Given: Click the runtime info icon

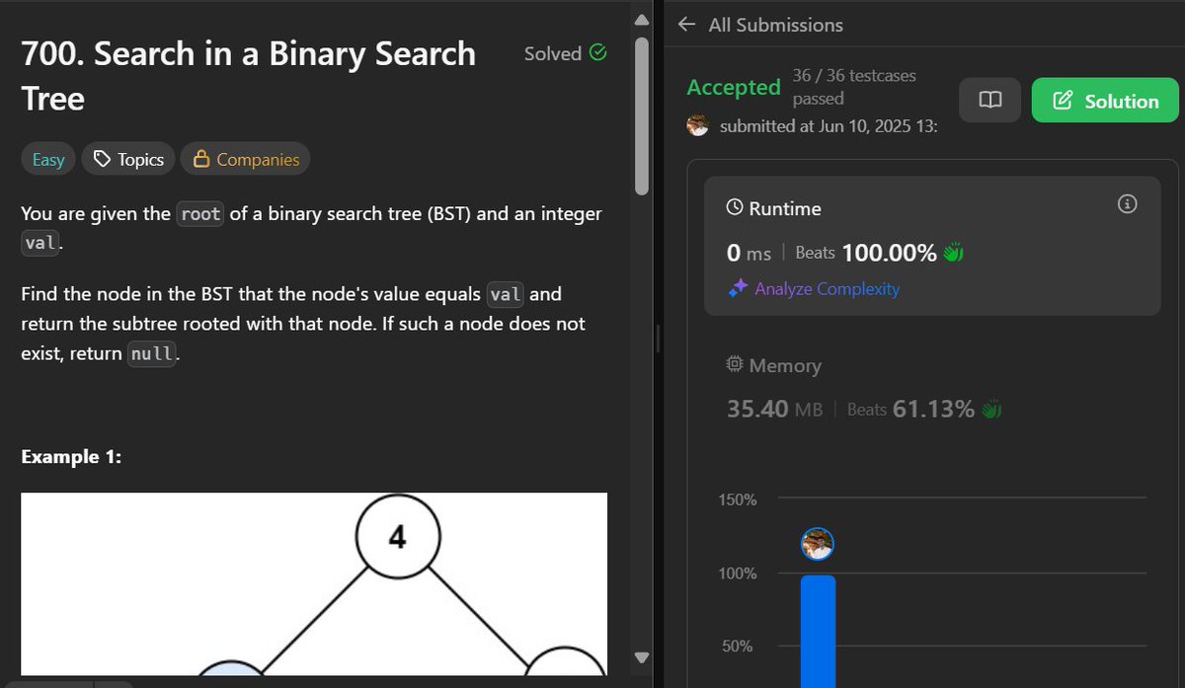Looking at the screenshot, I should (1127, 204).
